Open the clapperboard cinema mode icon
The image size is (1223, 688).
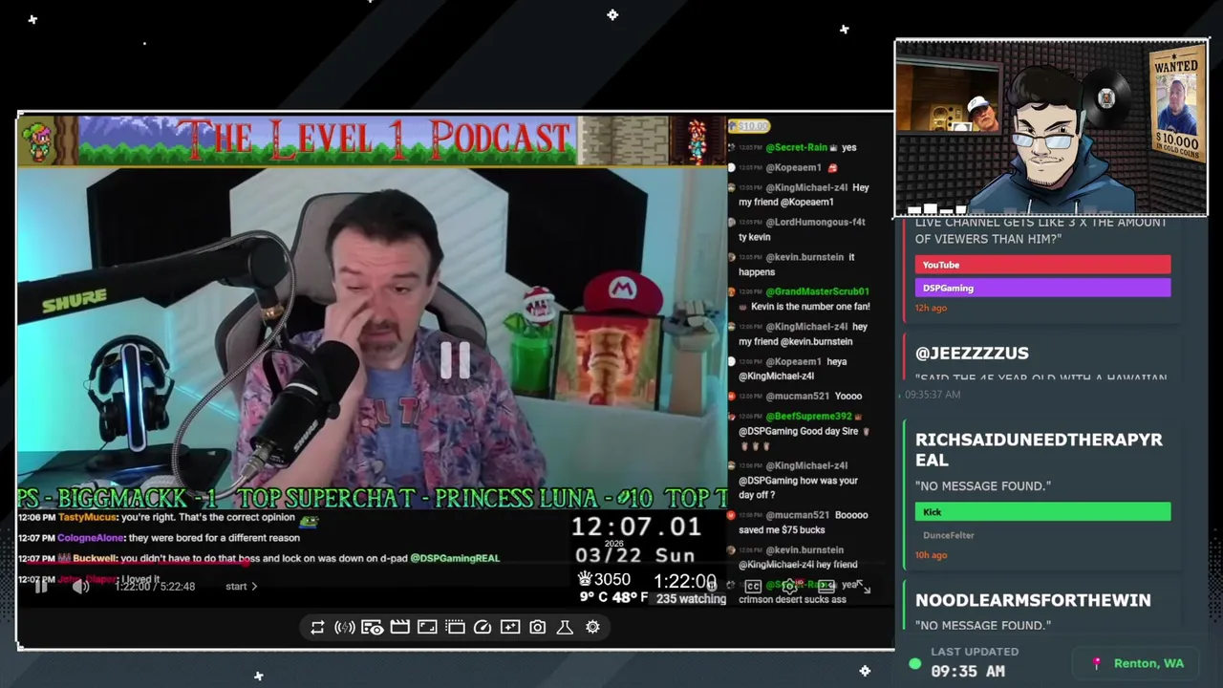pos(400,627)
